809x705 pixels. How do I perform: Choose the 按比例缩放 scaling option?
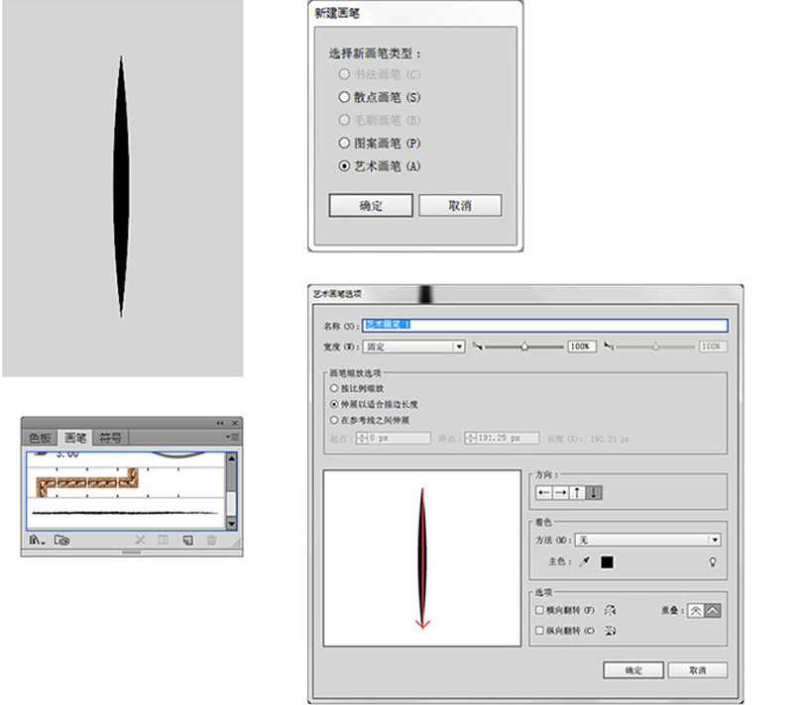[333, 389]
